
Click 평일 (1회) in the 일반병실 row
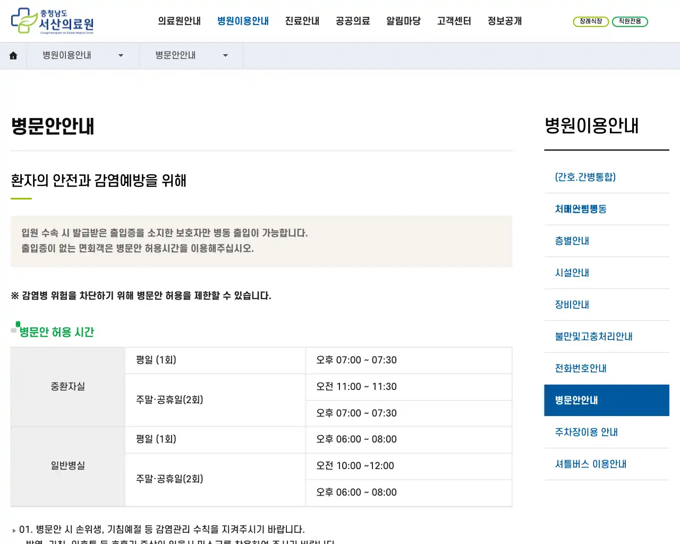tap(215, 439)
